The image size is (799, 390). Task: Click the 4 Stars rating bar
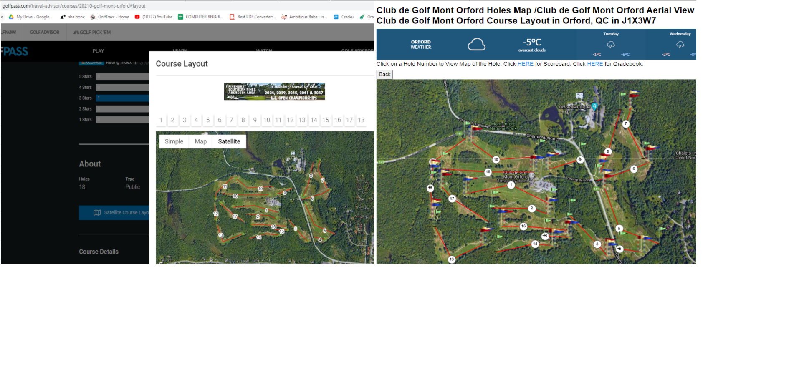pos(122,87)
